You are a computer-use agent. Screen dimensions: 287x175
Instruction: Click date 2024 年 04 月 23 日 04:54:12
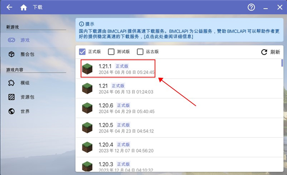coord(126,131)
